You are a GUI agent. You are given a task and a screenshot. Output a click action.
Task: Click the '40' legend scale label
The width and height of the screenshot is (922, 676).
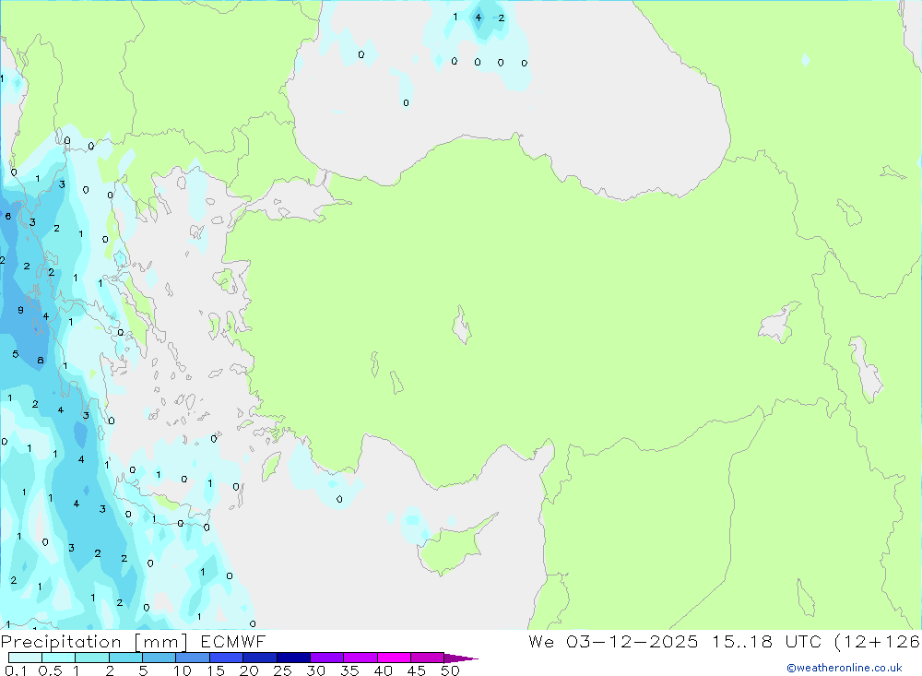(383, 670)
